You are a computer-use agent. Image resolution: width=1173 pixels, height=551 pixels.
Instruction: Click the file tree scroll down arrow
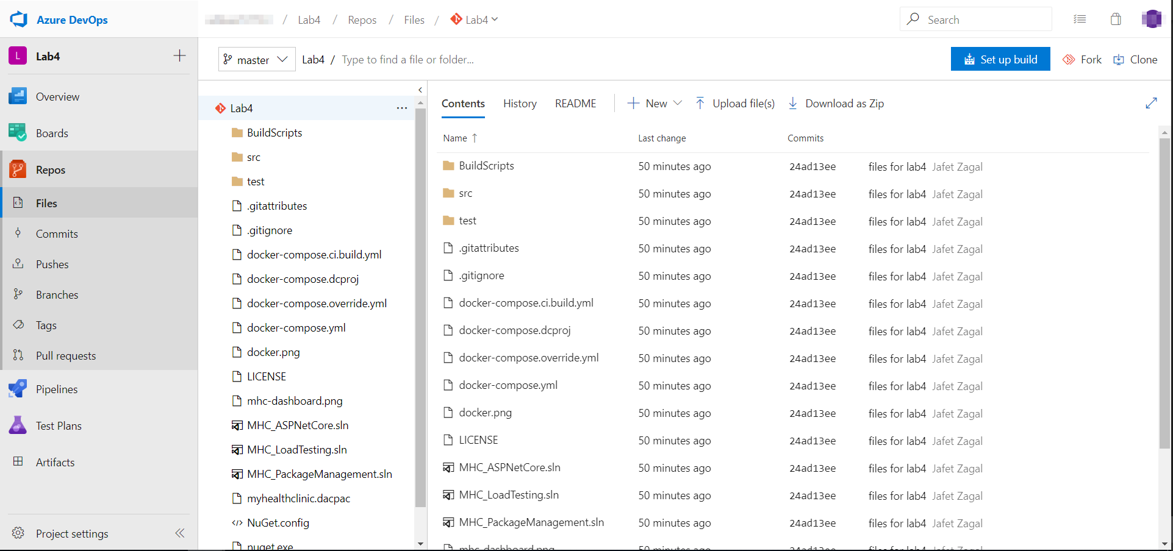(420, 544)
